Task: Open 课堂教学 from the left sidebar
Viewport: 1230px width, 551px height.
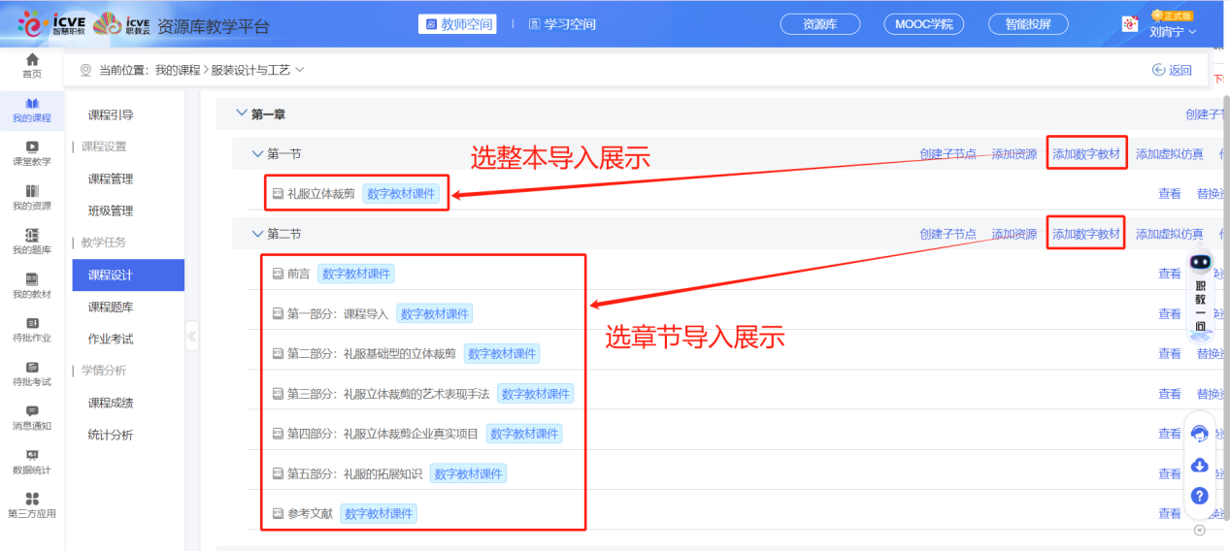Action: click(32, 147)
